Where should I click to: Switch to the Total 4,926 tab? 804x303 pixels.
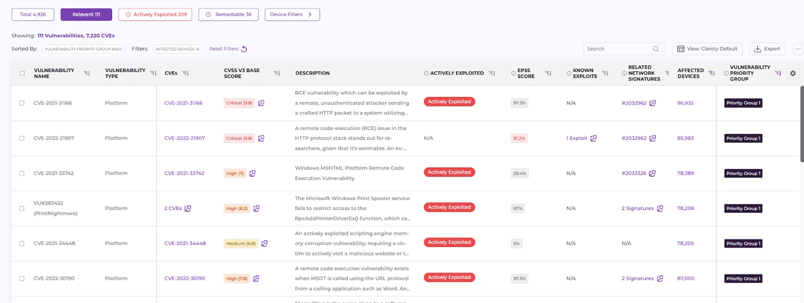click(33, 15)
